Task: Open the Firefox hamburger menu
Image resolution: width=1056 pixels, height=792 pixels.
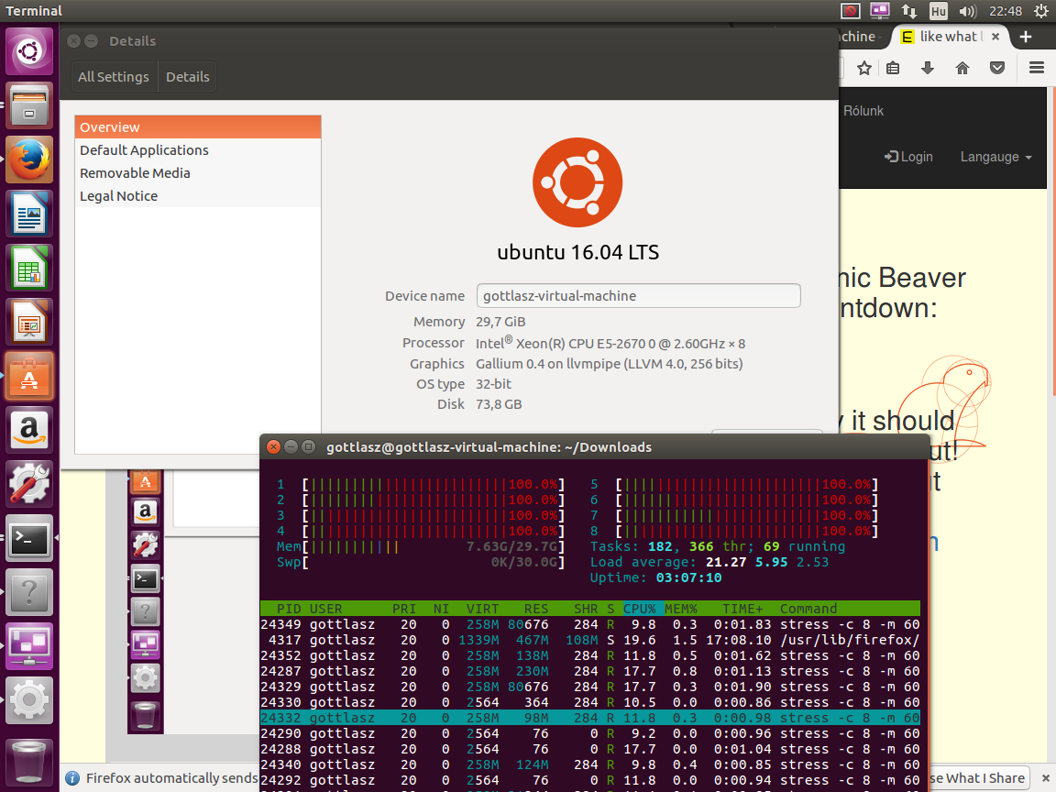Action: point(1037,68)
